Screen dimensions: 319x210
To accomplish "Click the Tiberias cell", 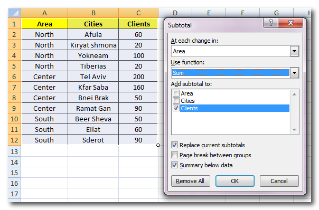I will [x=93, y=66].
